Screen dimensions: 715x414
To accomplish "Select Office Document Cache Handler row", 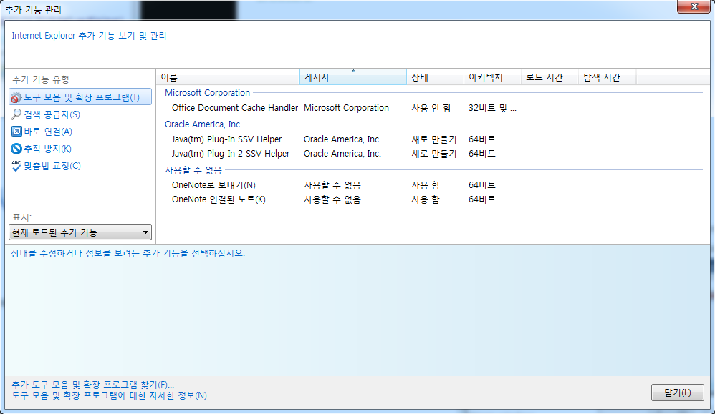I will click(x=432, y=108).
